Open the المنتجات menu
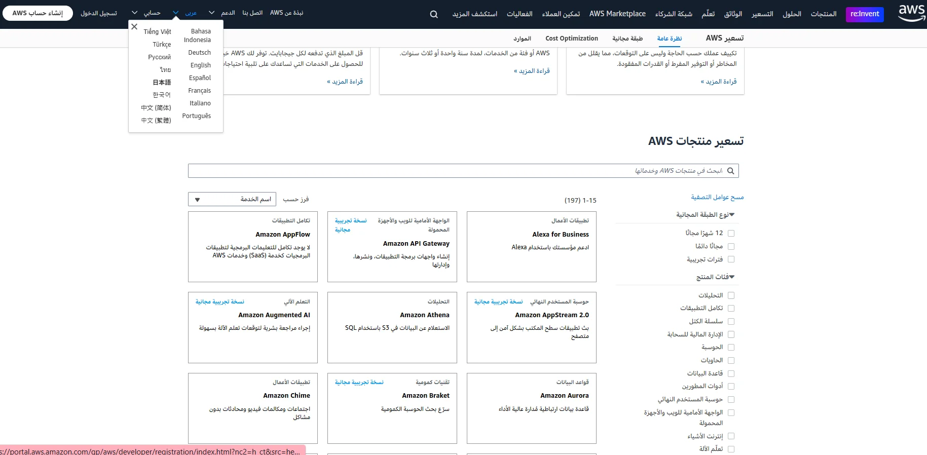This screenshot has height=455, width=927. (x=824, y=14)
